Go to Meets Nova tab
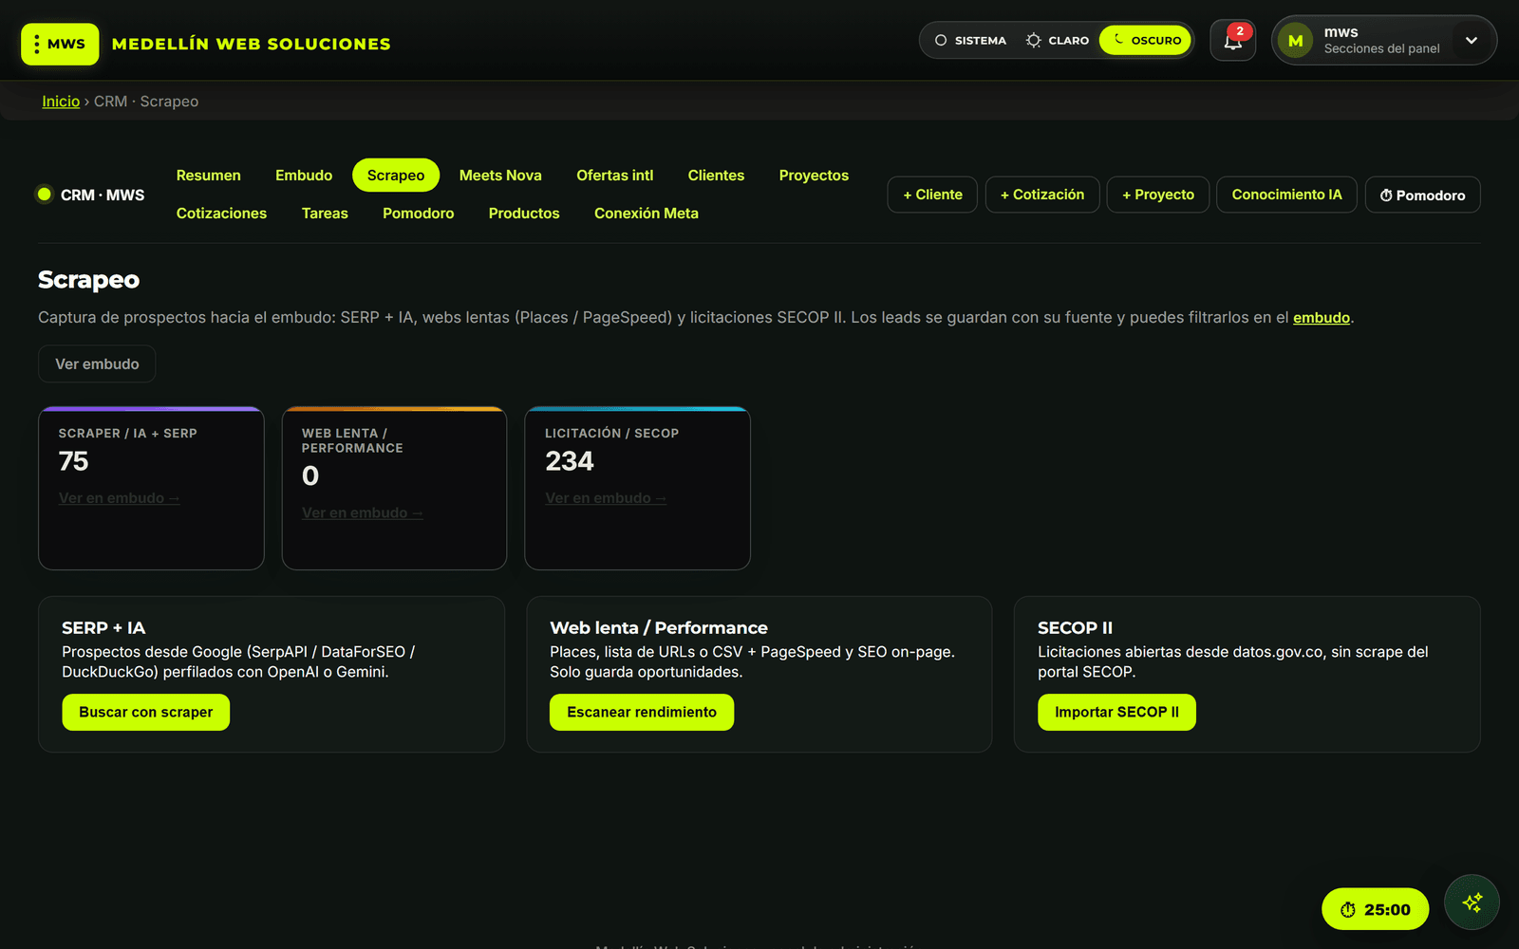Image resolution: width=1519 pixels, height=949 pixels. [500, 176]
